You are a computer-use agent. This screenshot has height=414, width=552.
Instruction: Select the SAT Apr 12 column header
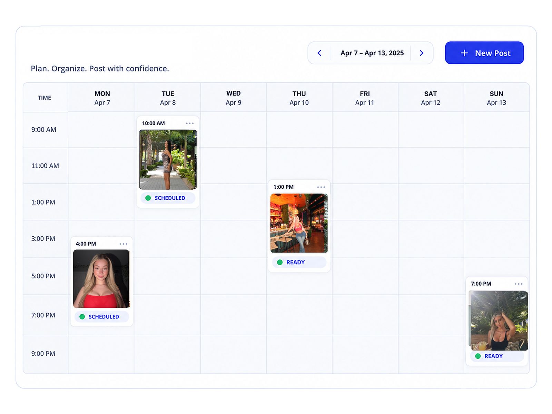pos(431,98)
